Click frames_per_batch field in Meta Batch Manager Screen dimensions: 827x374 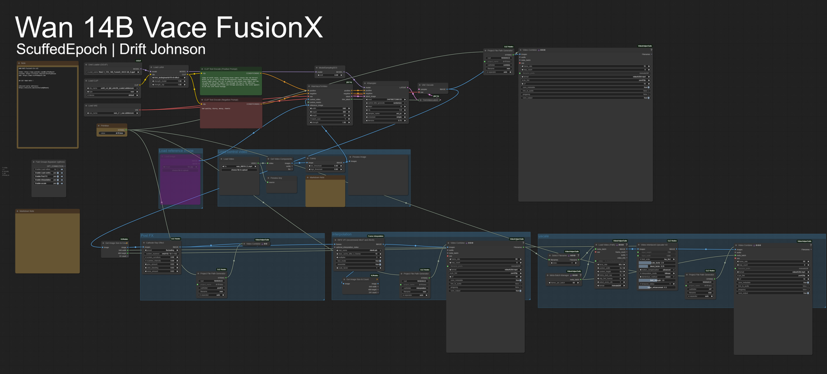564,283
